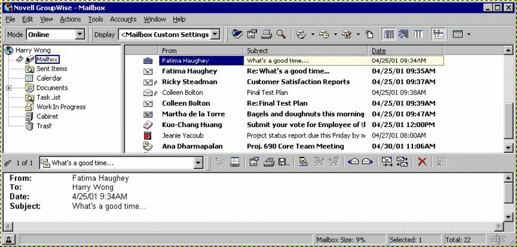Sort by the Subject column header
This screenshot has height=247, width=517.
tap(306, 51)
